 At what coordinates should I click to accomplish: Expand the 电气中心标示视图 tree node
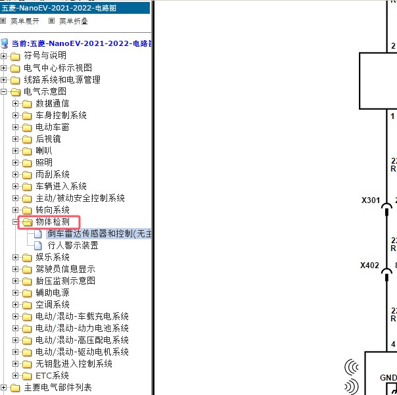point(3,68)
